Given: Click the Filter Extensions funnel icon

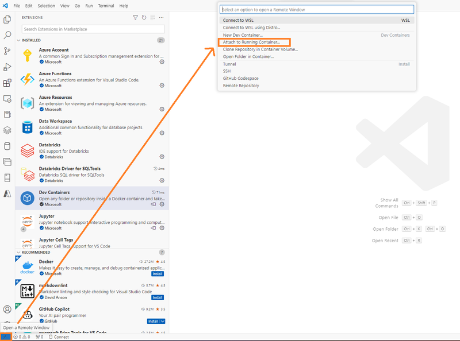Looking at the screenshot, I should (x=135, y=18).
